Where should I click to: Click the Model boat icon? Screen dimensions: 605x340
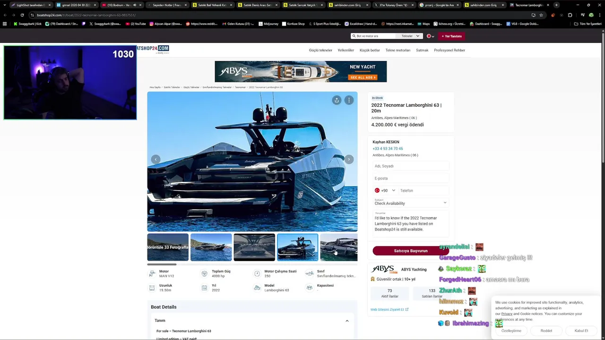[x=257, y=288]
